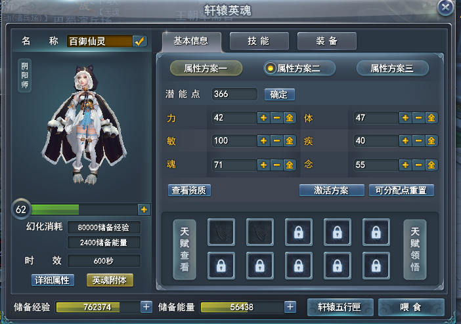Click the green level experience bar
Image resolution: width=461 pixels, height=324 pixels.
tap(84, 209)
